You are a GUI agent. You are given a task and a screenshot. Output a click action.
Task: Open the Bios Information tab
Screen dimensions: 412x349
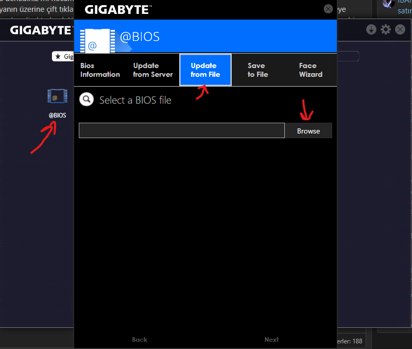pos(100,70)
